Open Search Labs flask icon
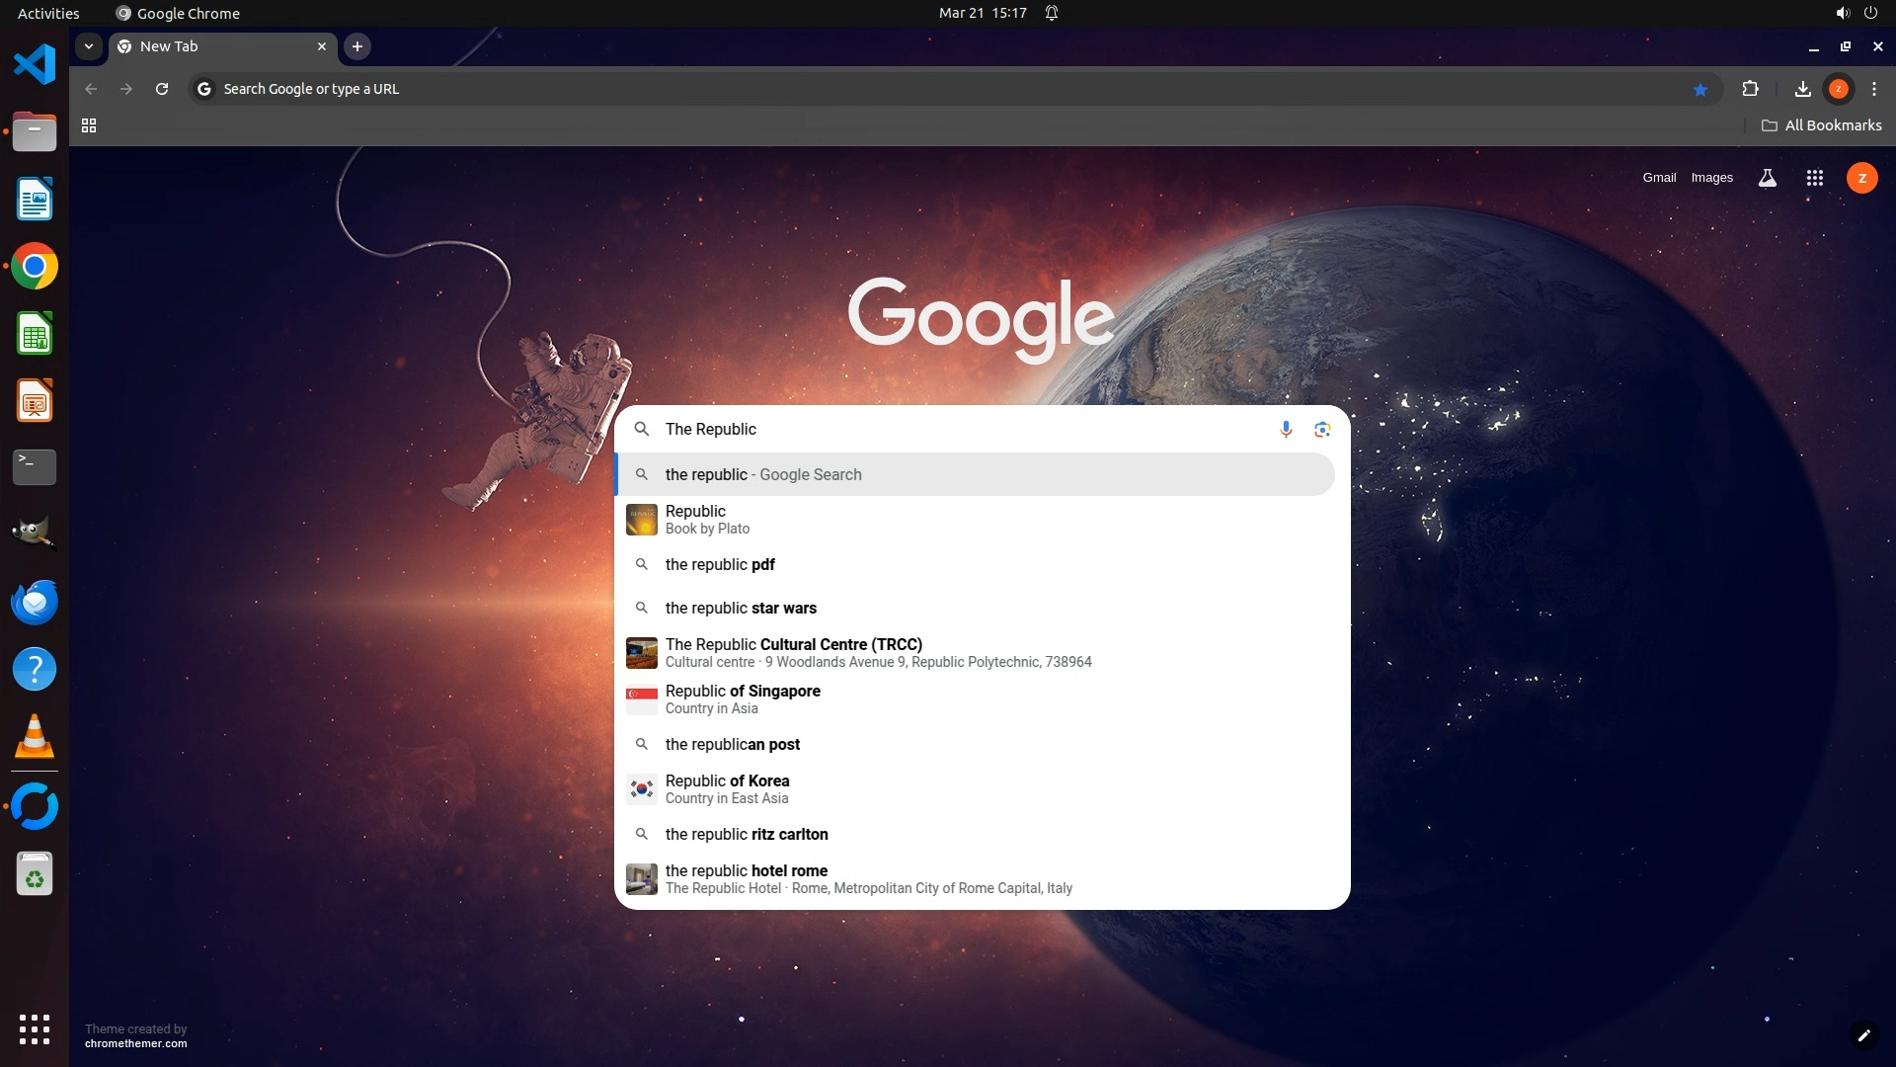This screenshot has width=1896, height=1067. (1767, 178)
